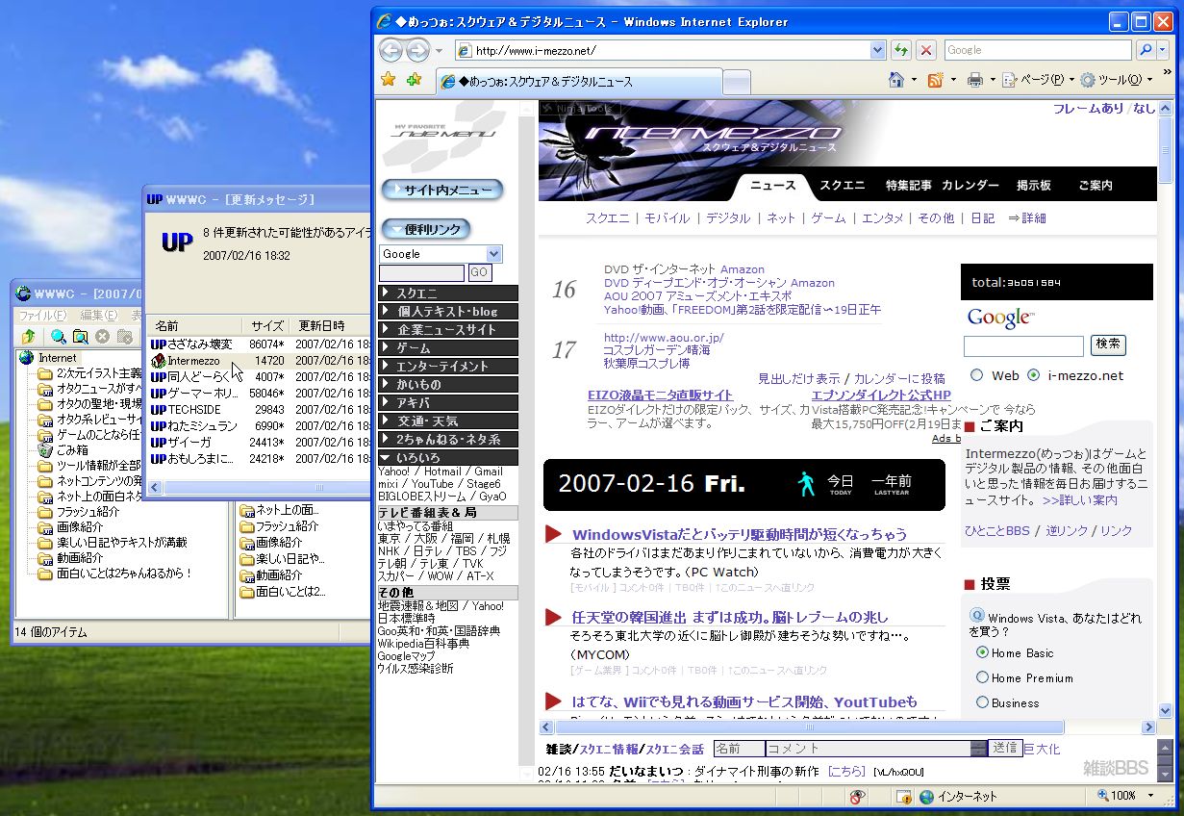Click the magnifier search button in IE
Image resolution: width=1184 pixels, height=816 pixels.
1146,50
